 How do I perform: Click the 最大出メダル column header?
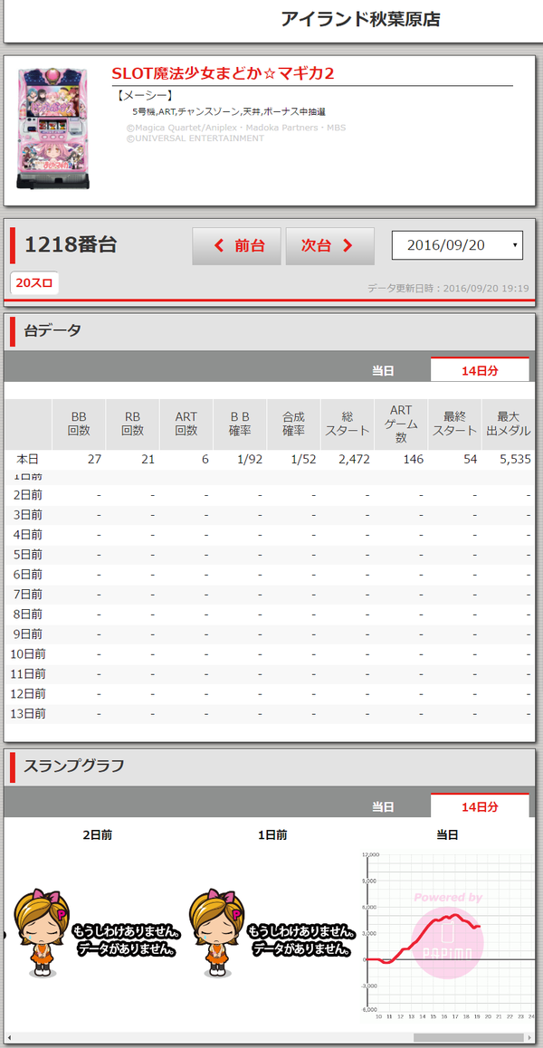coord(509,424)
